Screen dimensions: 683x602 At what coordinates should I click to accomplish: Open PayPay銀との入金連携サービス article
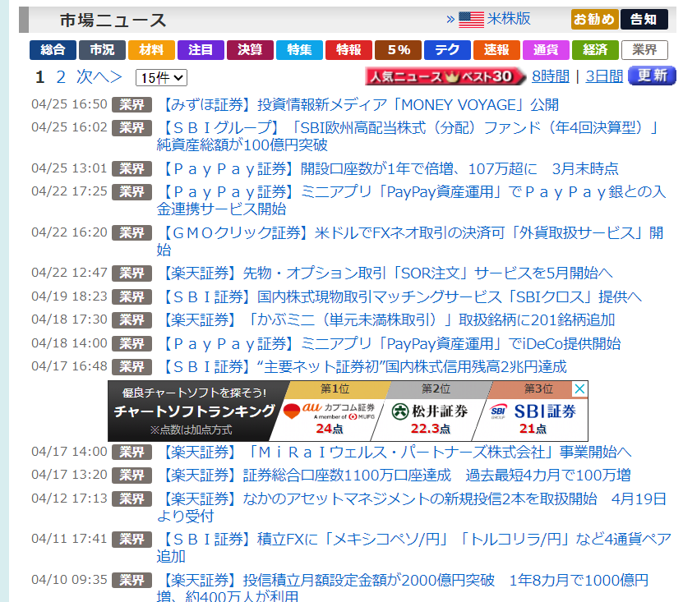[x=412, y=200]
